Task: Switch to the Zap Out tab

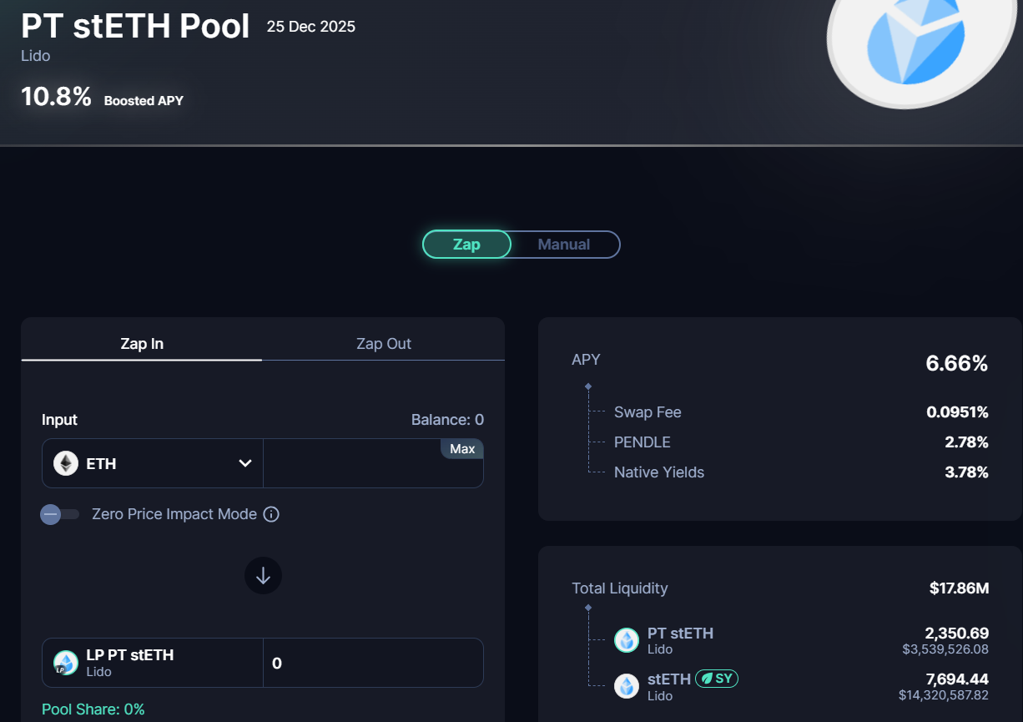Action: click(383, 344)
